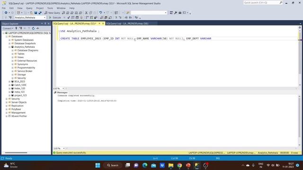Collapse the Databases node
Image resolution: width=303 pixels, height=170 pixels.
click(7, 36)
